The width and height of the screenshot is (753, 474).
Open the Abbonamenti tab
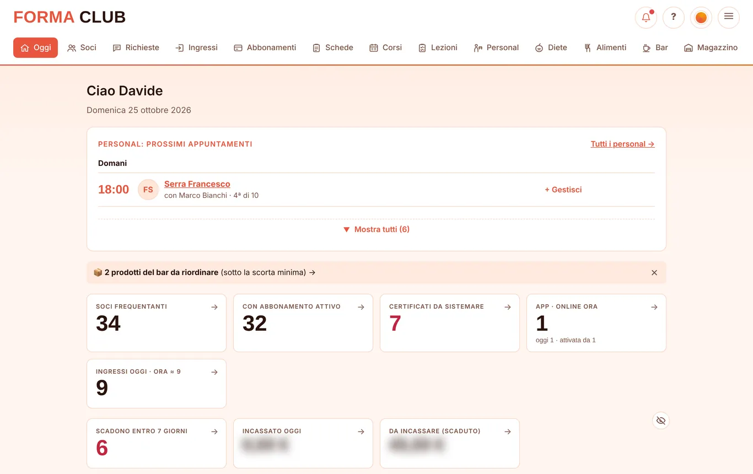coord(265,47)
